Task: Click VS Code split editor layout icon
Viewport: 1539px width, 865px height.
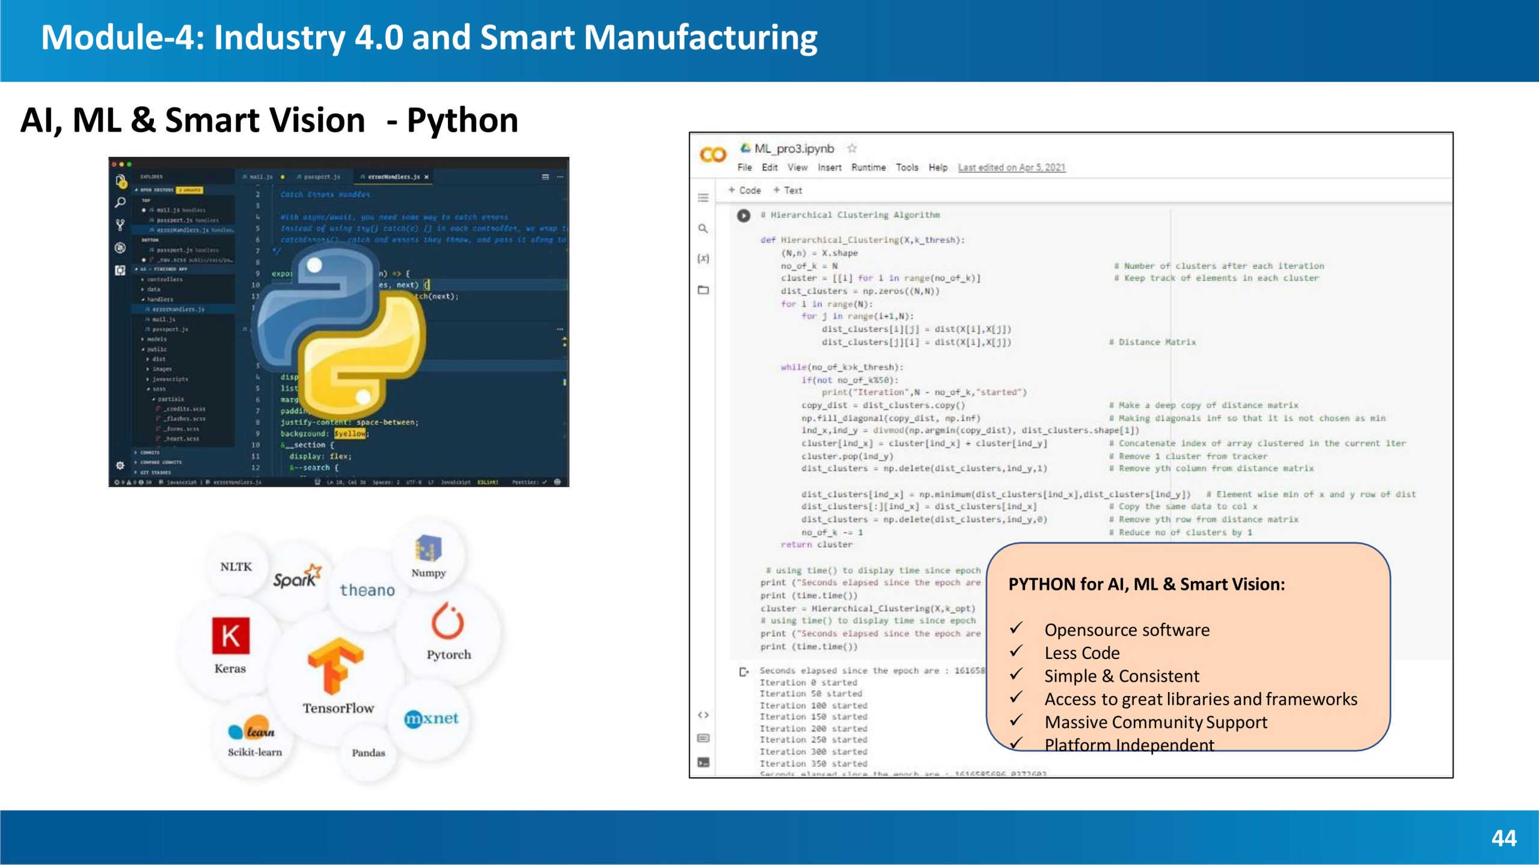Action: tap(545, 177)
